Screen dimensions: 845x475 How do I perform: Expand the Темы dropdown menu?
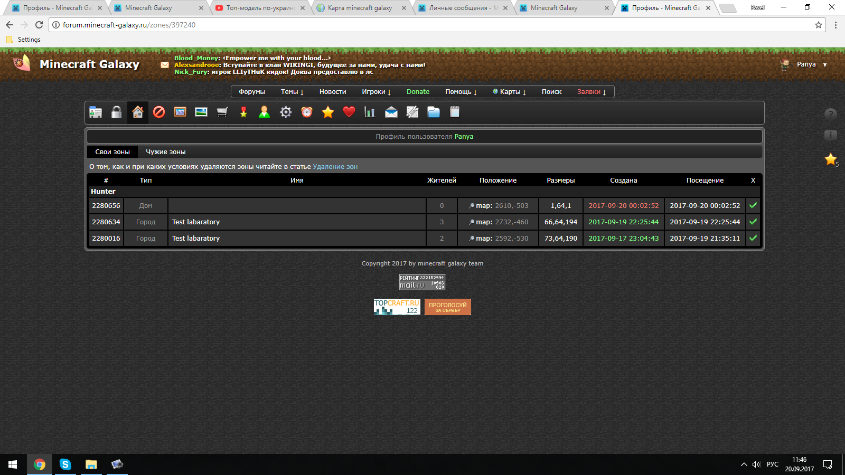tap(292, 92)
